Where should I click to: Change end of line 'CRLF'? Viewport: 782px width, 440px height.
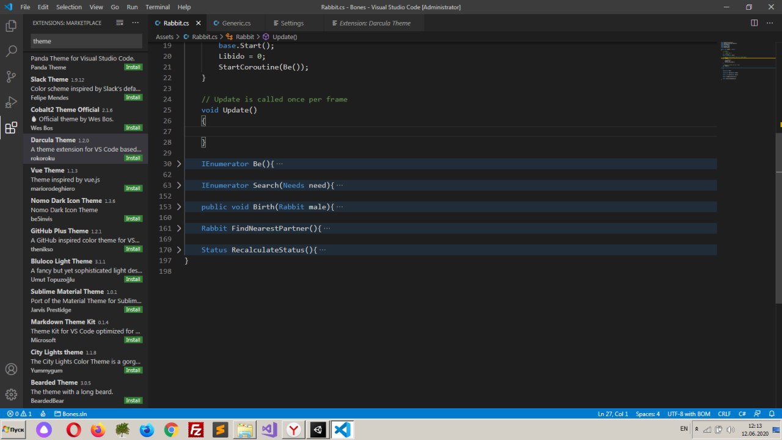pos(724,414)
